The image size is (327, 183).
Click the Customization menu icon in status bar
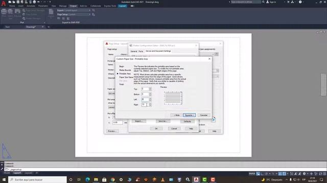click(324, 174)
